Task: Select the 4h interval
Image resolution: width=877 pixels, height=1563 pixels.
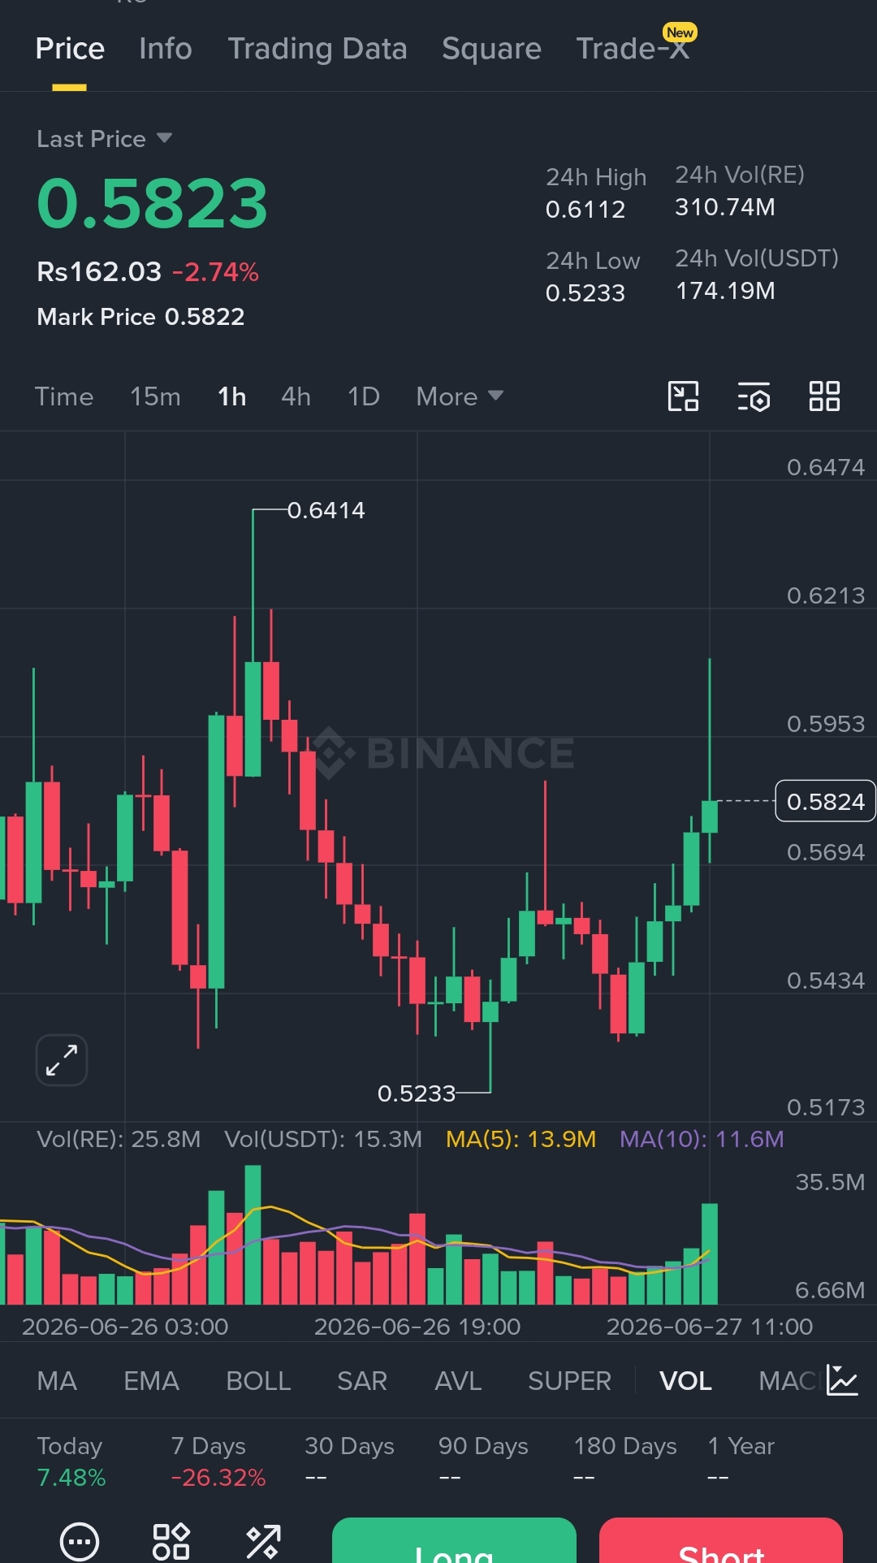Action: coord(296,396)
